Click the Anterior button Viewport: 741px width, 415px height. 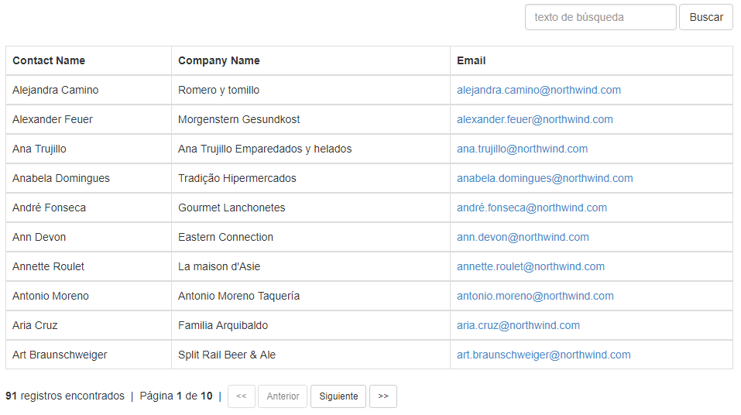(283, 396)
